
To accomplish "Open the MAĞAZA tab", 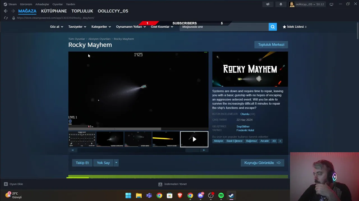I will (27, 11).
